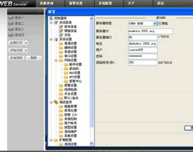Open the 编码设置 folder icon

[x=61, y=48]
